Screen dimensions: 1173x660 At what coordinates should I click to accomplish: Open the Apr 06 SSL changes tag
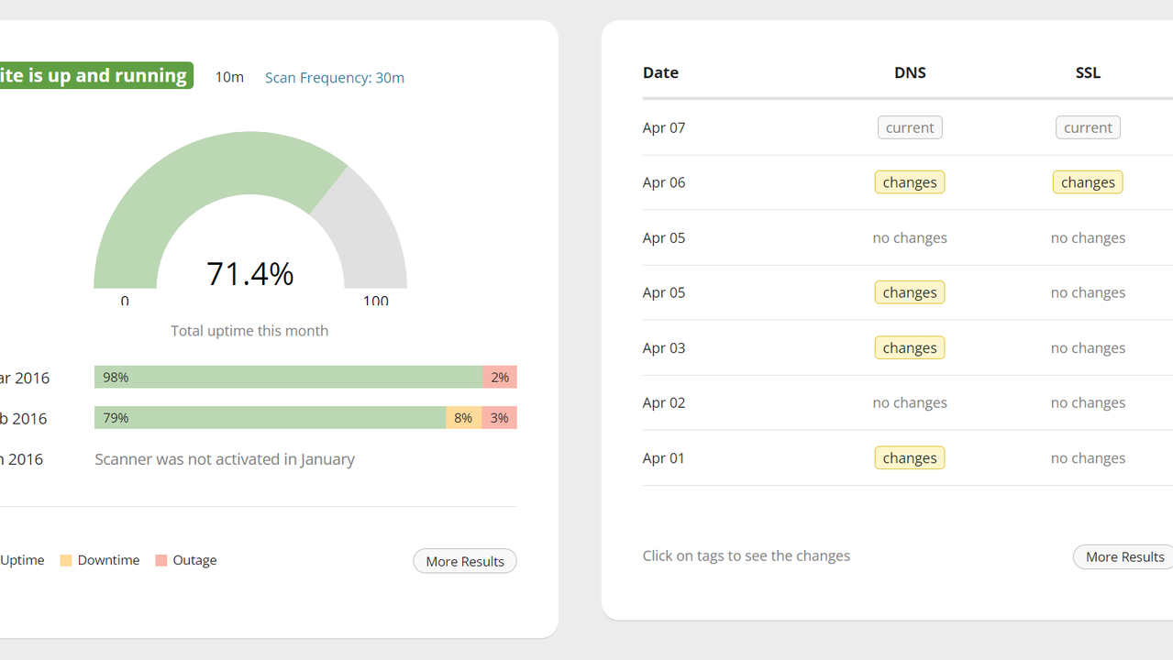tap(1087, 182)
